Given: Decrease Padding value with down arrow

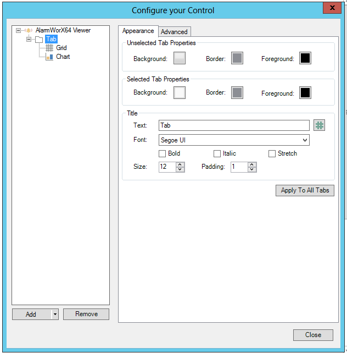Looking at the screenshot, I should pyautogui.click(x=252, y=169).
